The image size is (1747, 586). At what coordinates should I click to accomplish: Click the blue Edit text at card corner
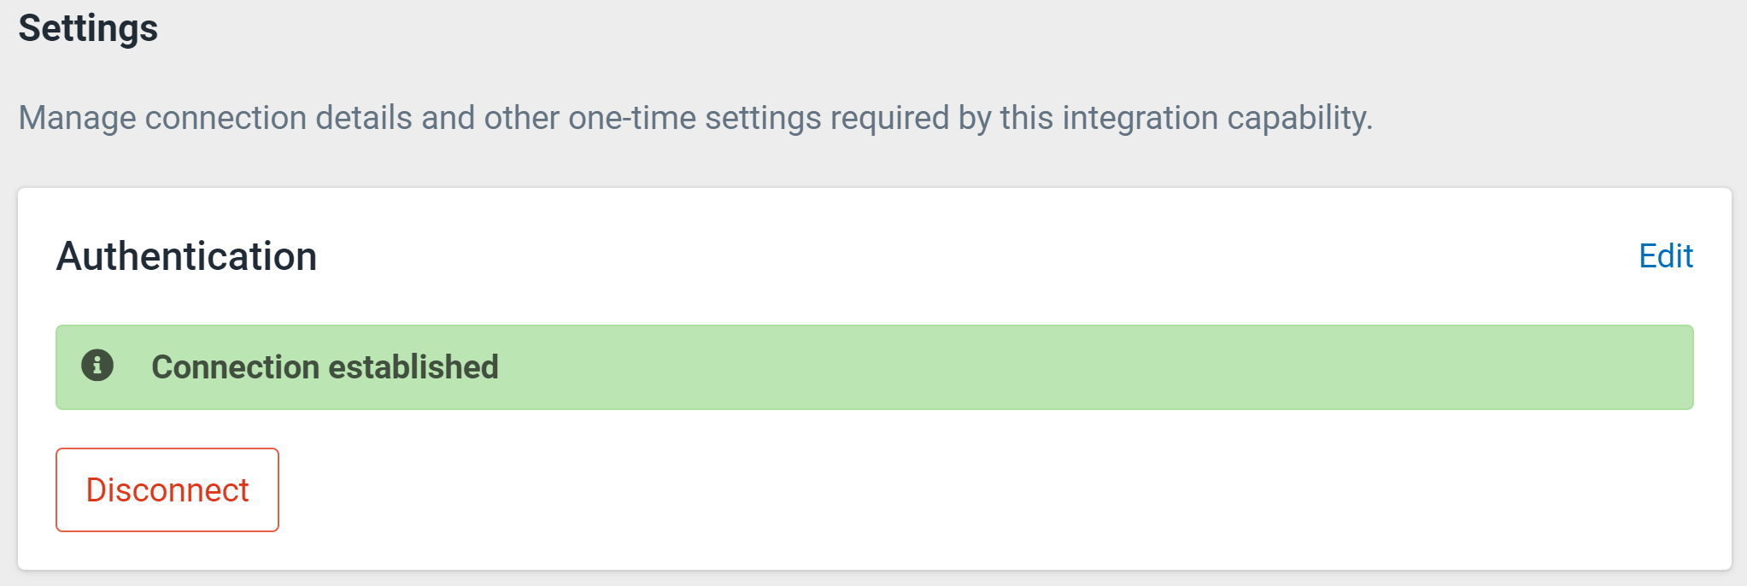(x=1665, y=256)
